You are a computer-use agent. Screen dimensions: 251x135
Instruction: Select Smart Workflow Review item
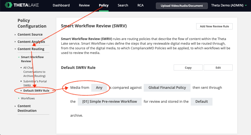click(x=32, y=59)
